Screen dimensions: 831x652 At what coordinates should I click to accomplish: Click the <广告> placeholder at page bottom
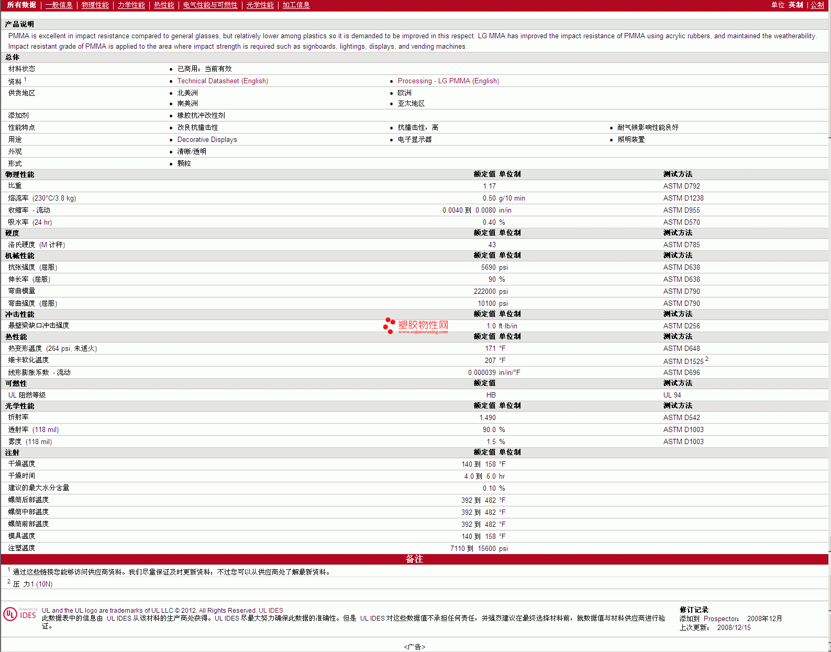(415, 647)
